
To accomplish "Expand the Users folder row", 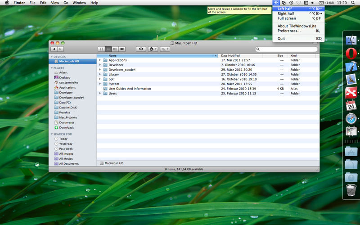I will click(100, 93).
